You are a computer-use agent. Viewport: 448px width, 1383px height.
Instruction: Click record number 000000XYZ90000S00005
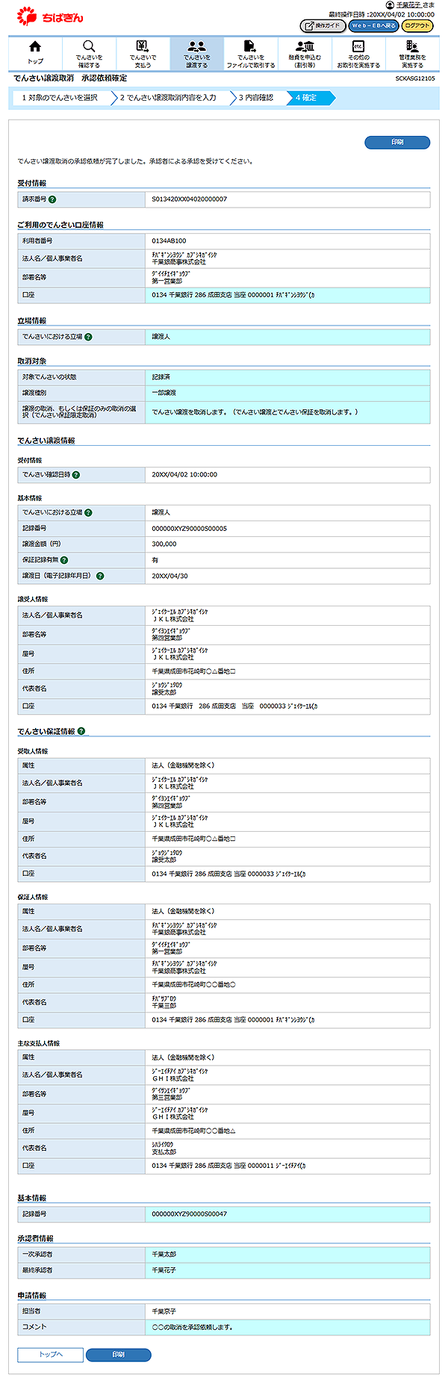(190, 529)
